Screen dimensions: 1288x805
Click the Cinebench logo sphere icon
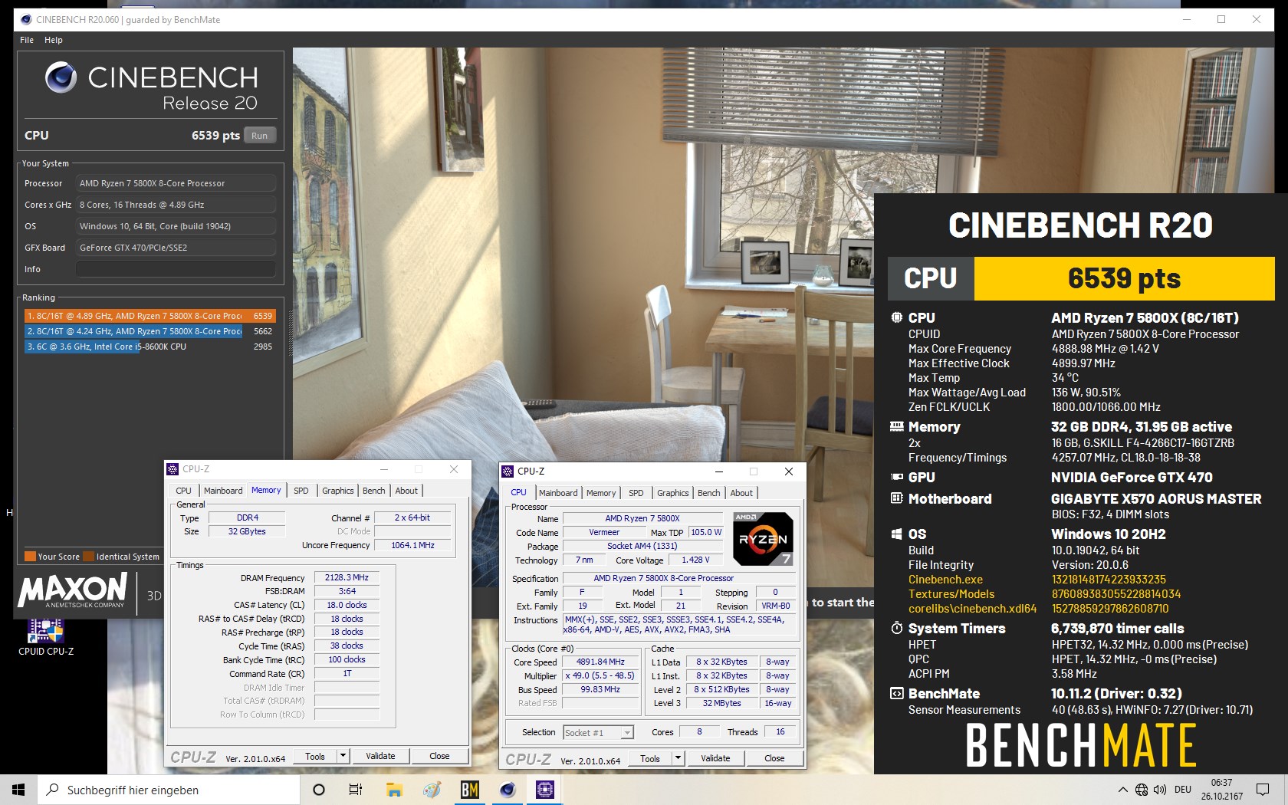[61, 77]
